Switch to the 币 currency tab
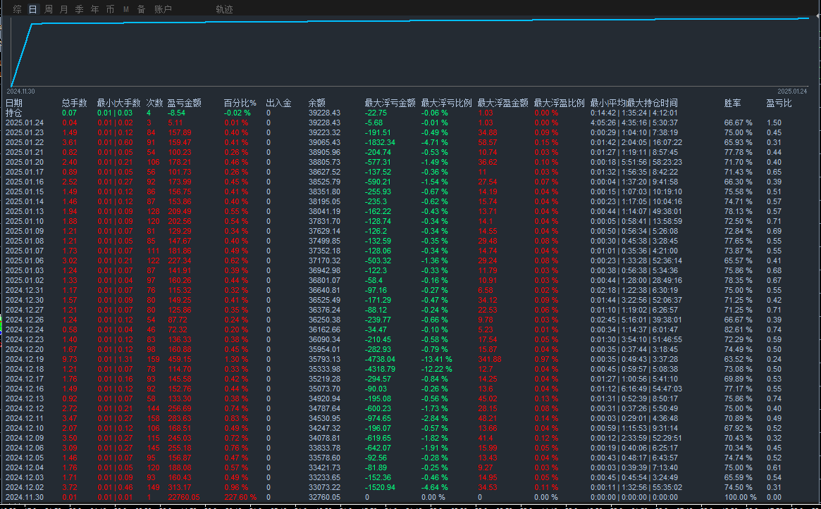Image resolution: width=821 pixels, height=509 pixels. coord(110,9)
